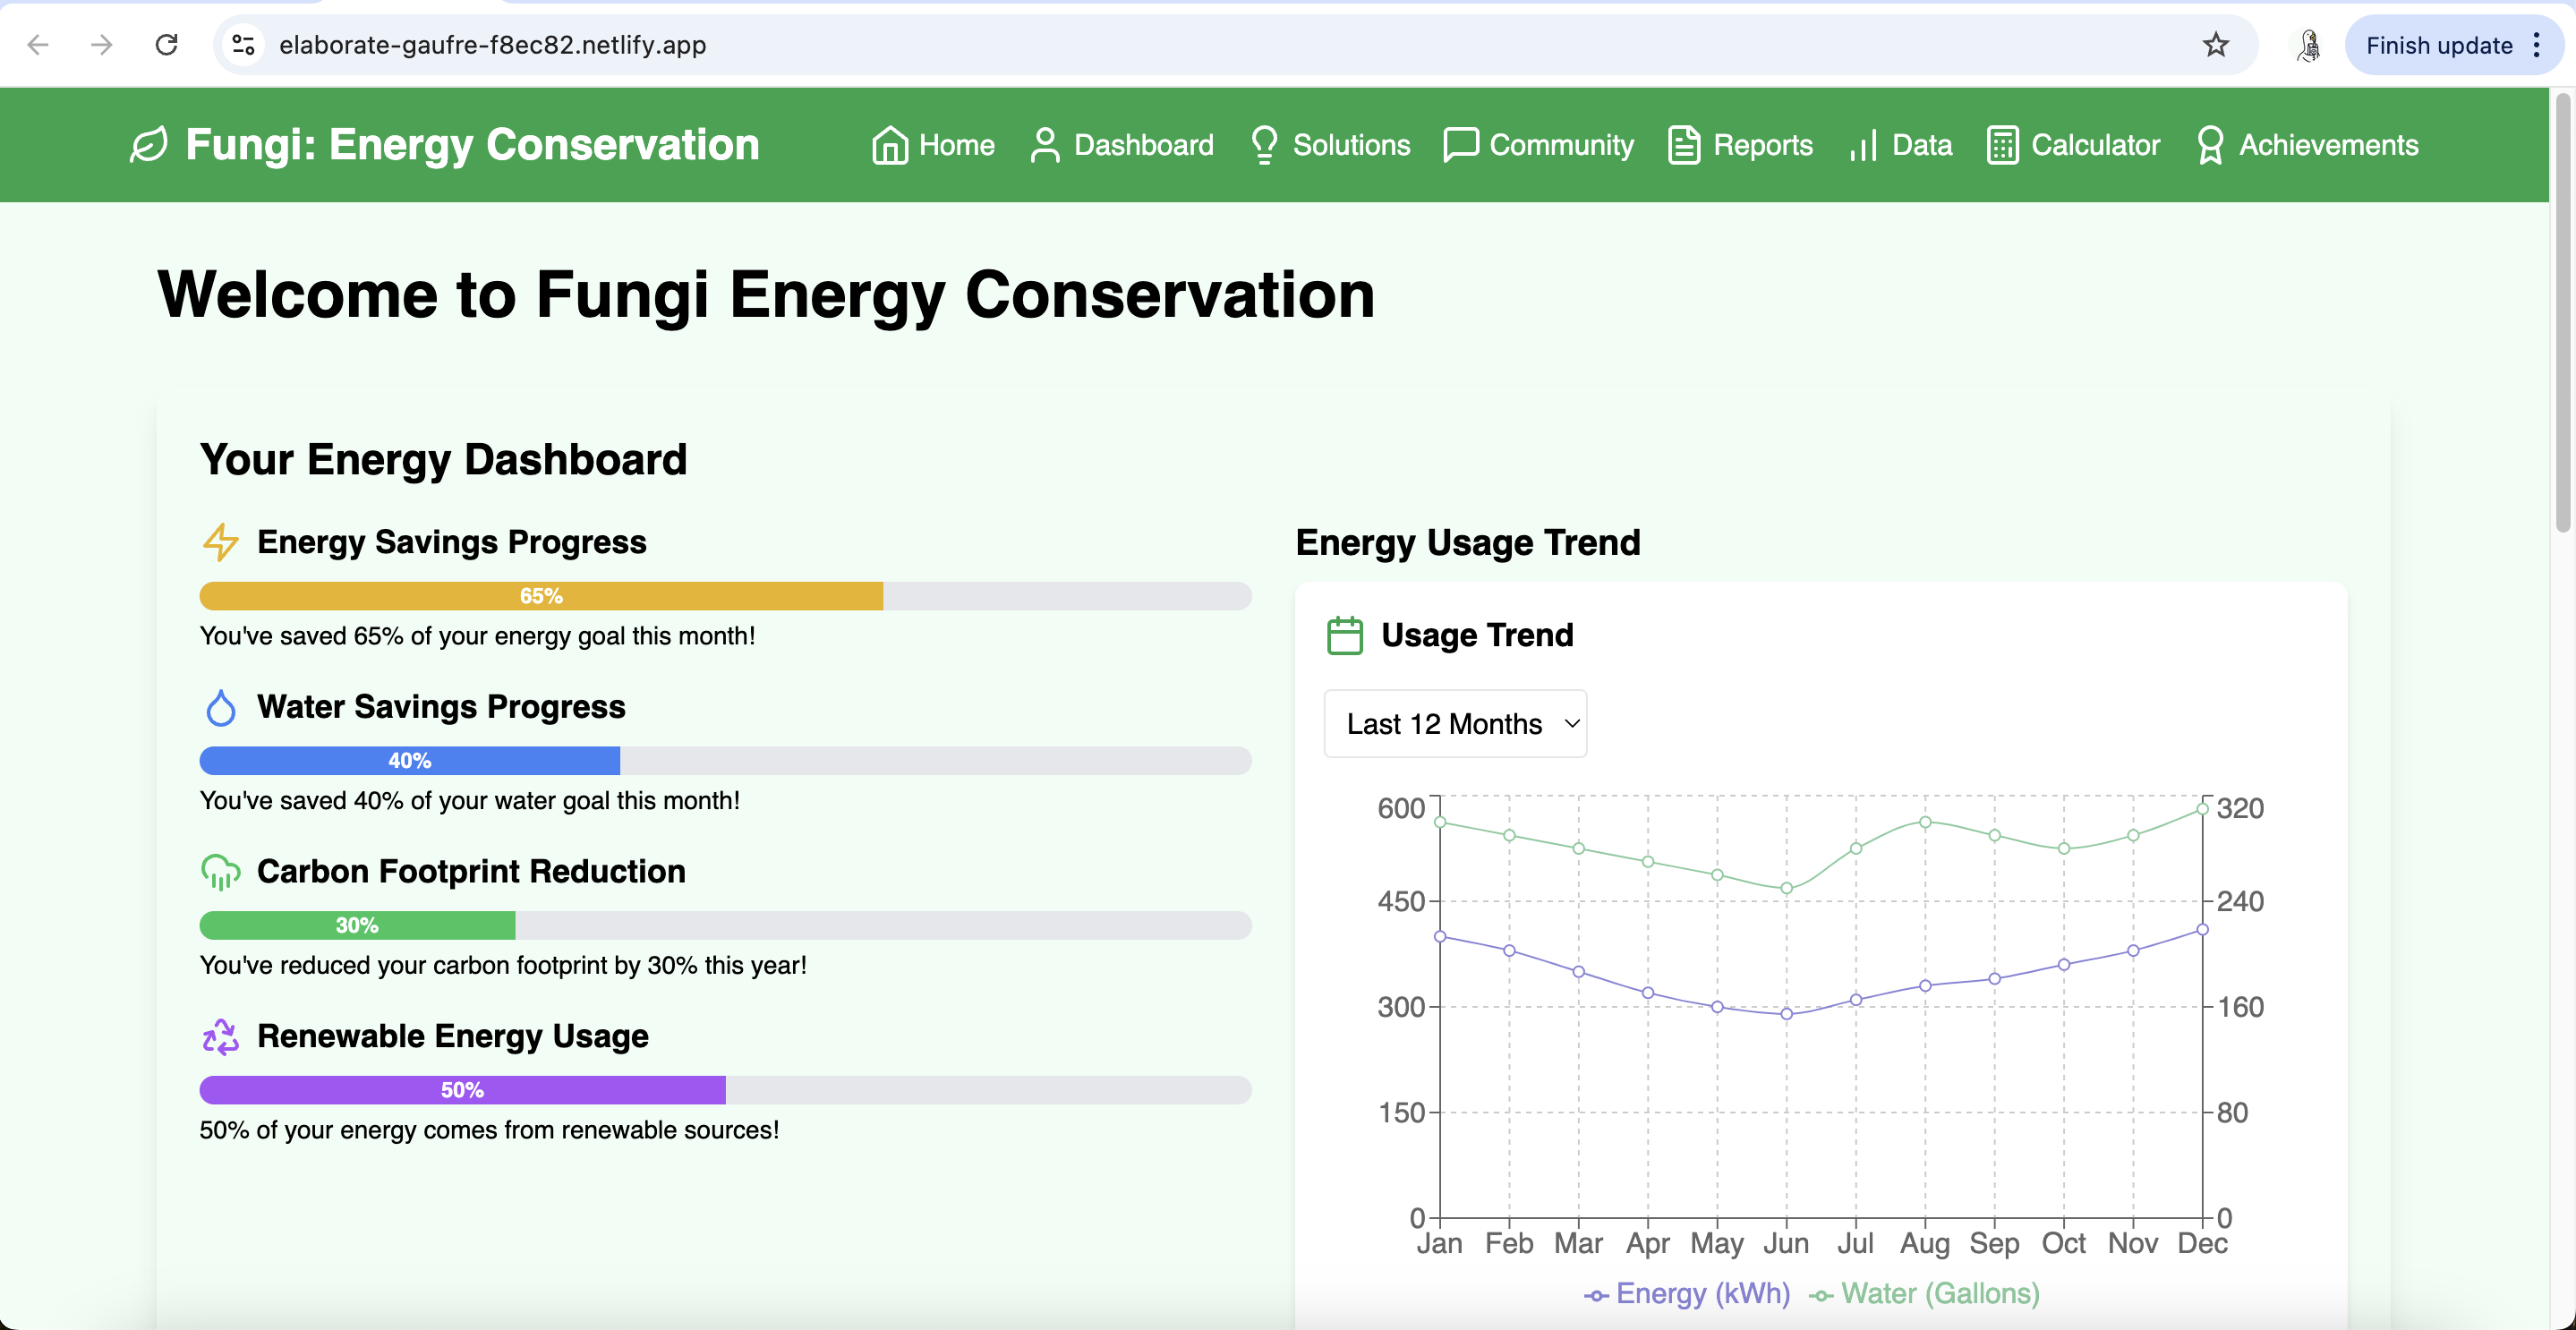
Task: Click the green calendar icon by Usage Trend
Action: (1344, 635)
